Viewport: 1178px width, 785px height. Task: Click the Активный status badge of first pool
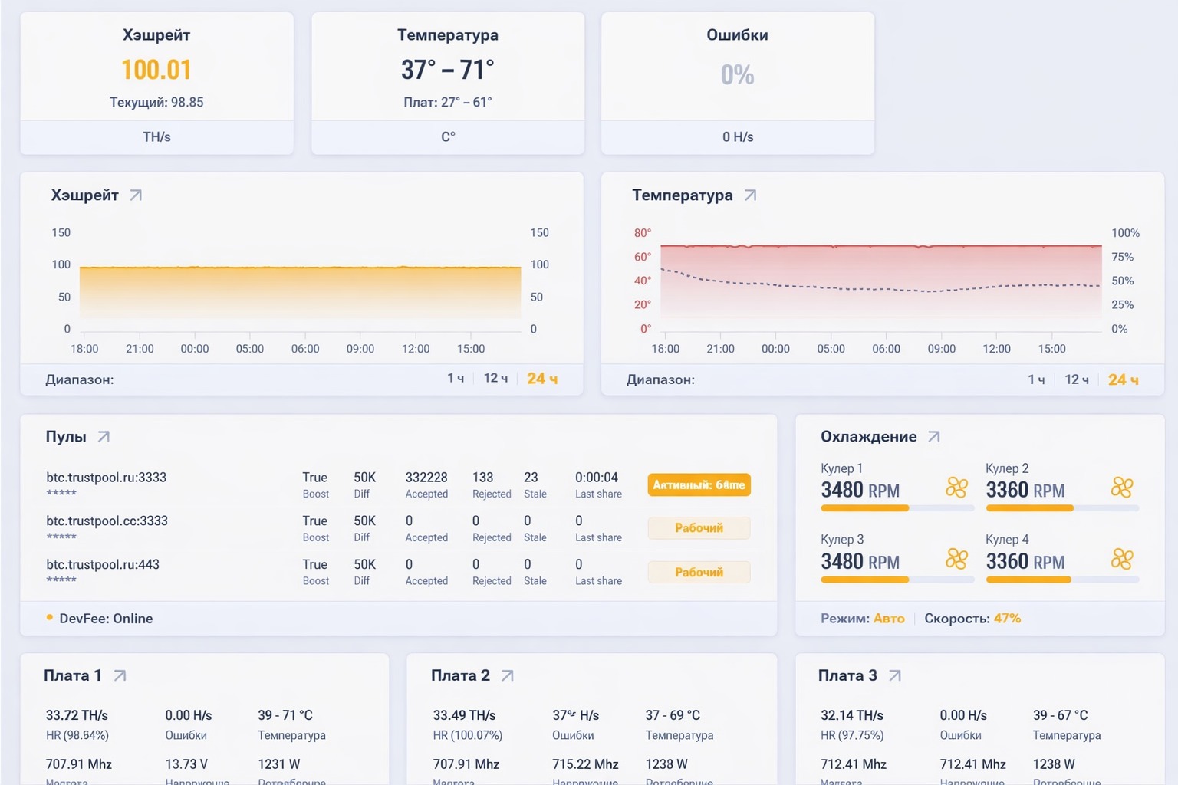(x=699, y=485)
